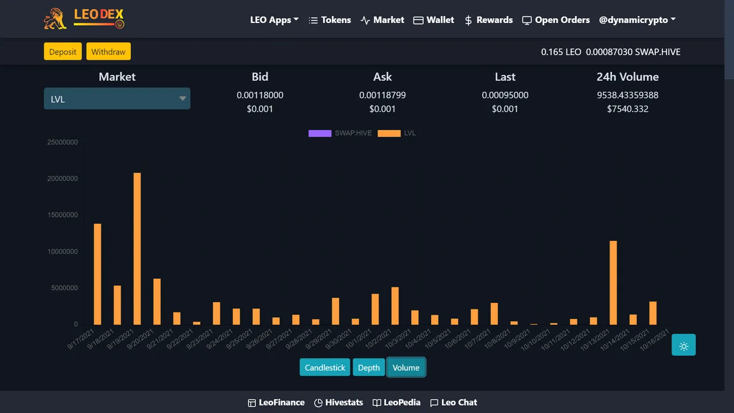Click the Deposit button
The width and height of the screenshot is (734, 413).
63,52
